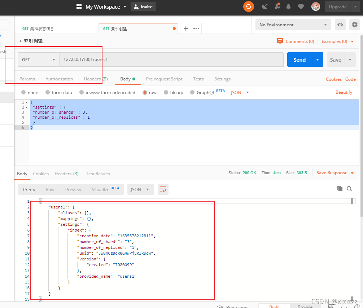Click the unsaved-changes dot on 索引创建 tab
Screen dimensions: 363x308
click(x=174, y=29)
